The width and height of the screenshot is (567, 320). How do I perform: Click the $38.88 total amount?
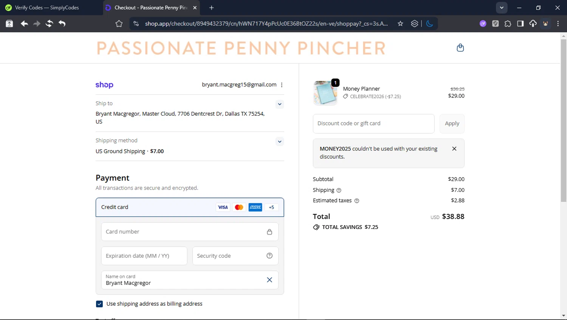(x=453, y=216)
